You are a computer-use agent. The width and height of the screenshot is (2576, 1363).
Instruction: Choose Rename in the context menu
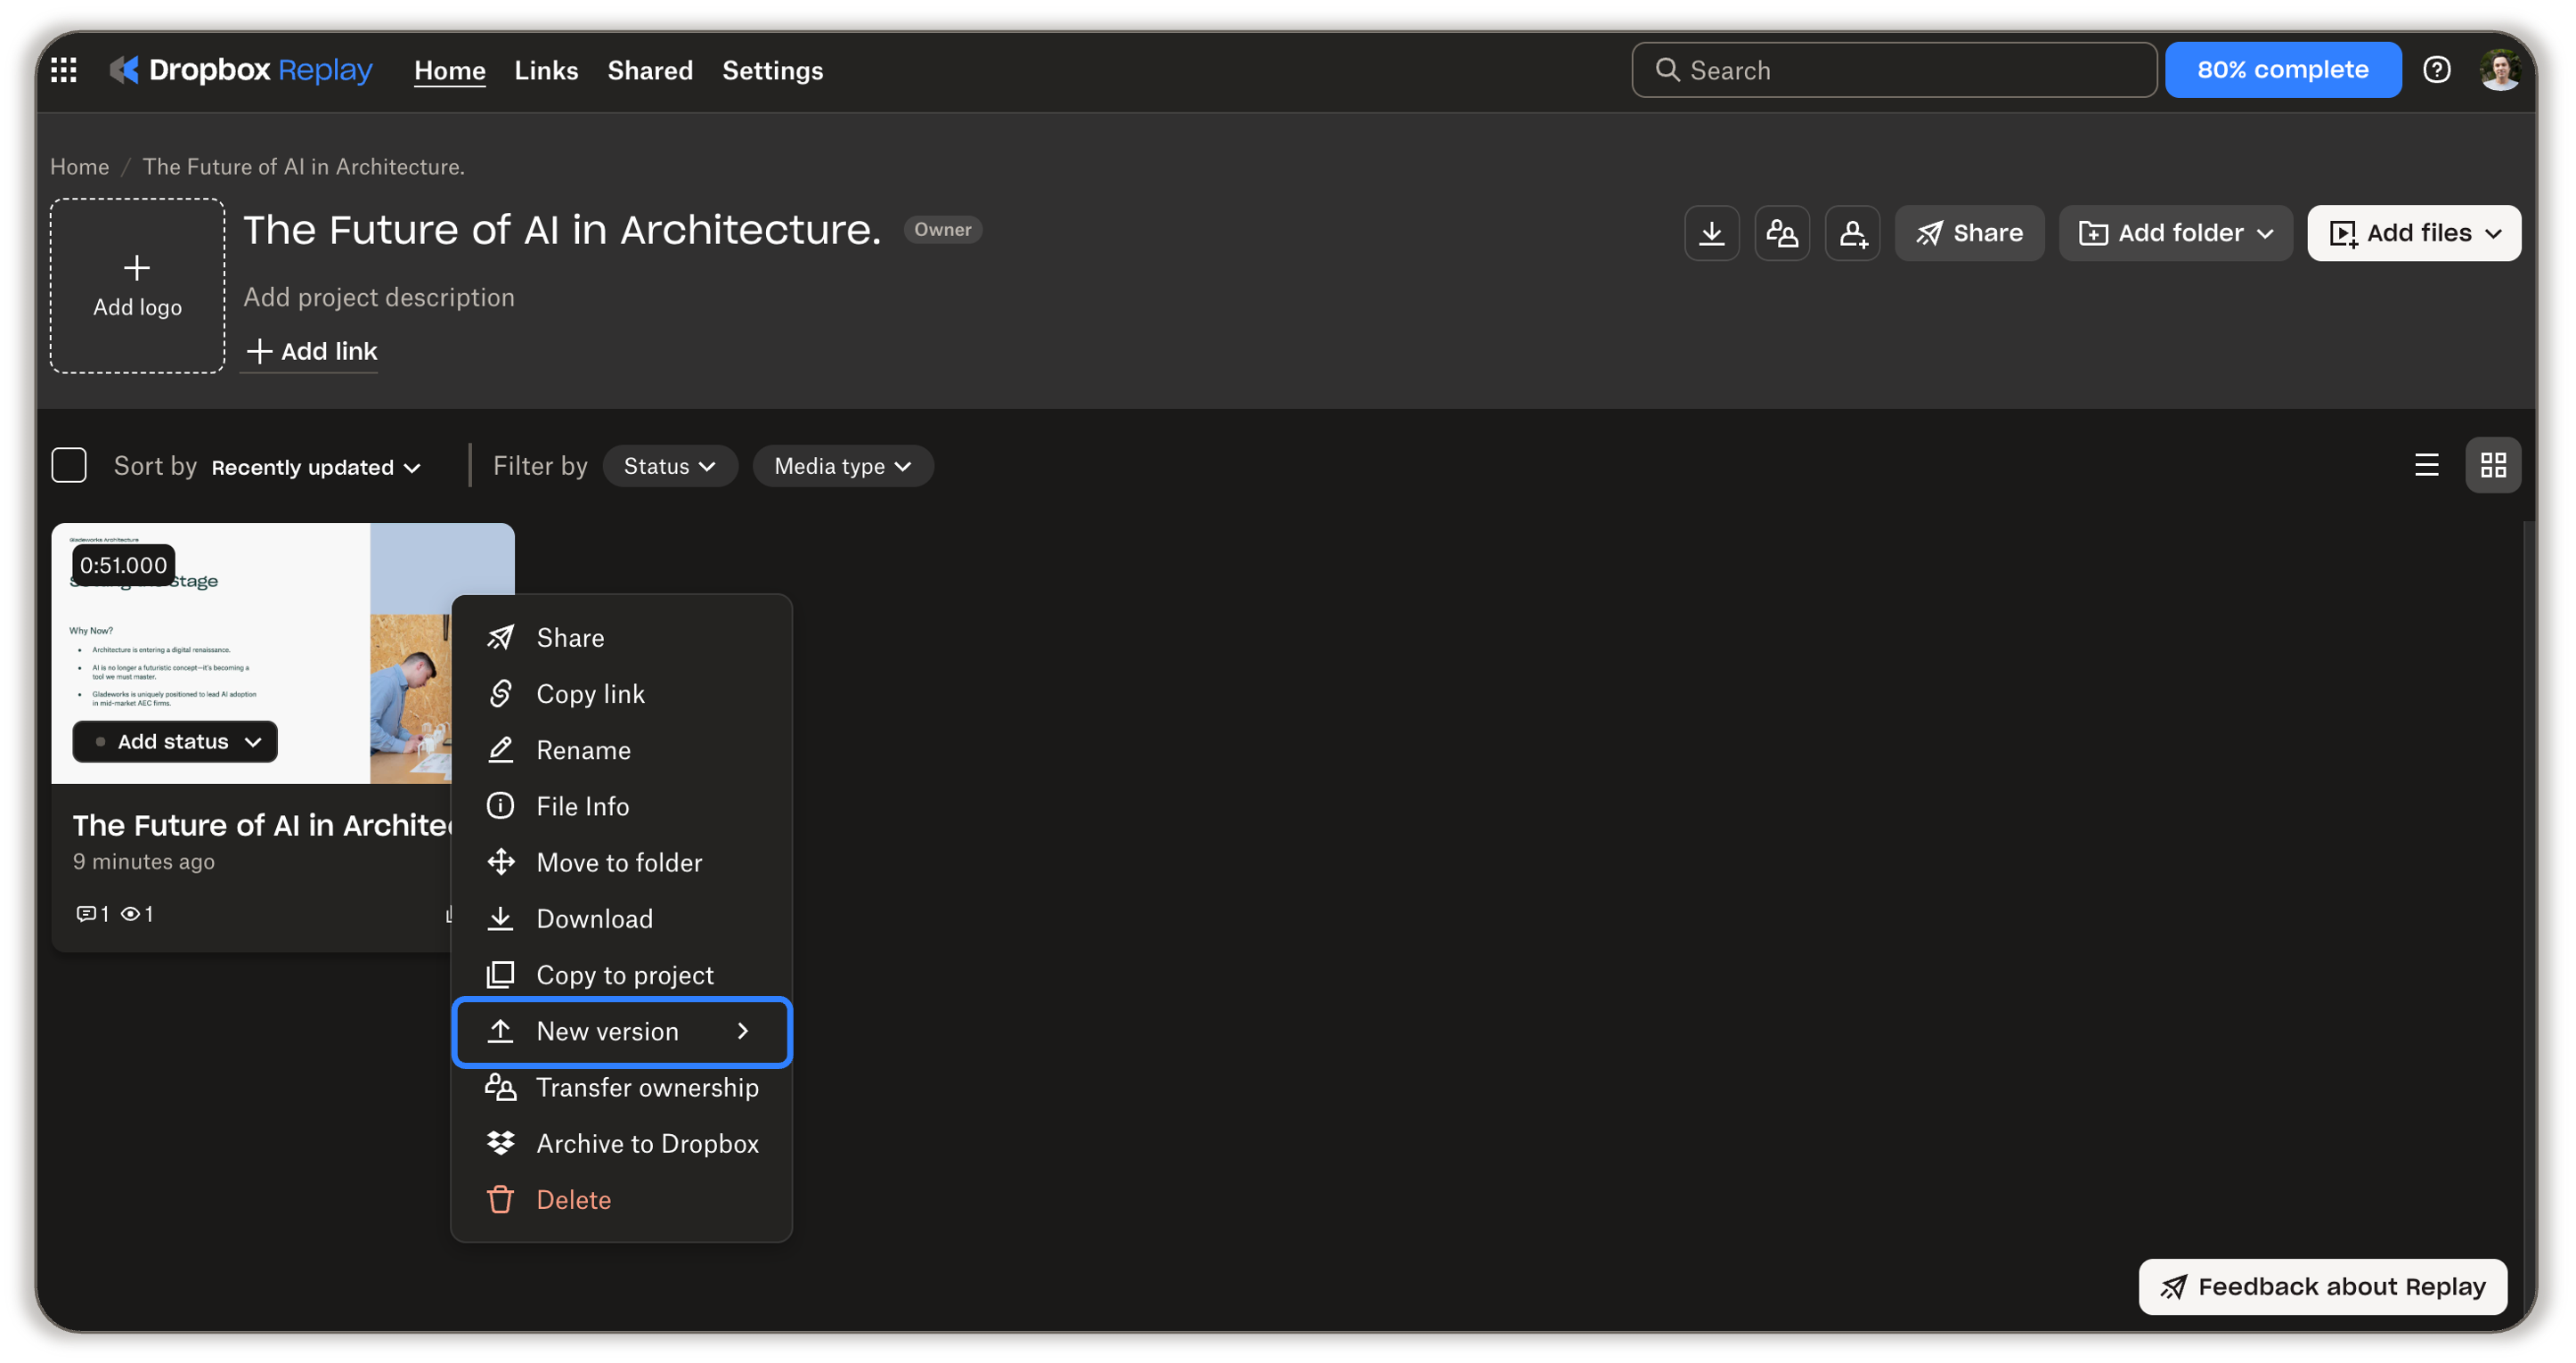(x=621, y=750)
